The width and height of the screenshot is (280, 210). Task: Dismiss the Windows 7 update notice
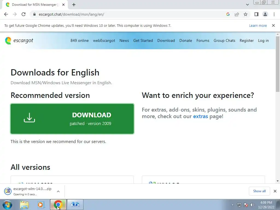(273, 25)
